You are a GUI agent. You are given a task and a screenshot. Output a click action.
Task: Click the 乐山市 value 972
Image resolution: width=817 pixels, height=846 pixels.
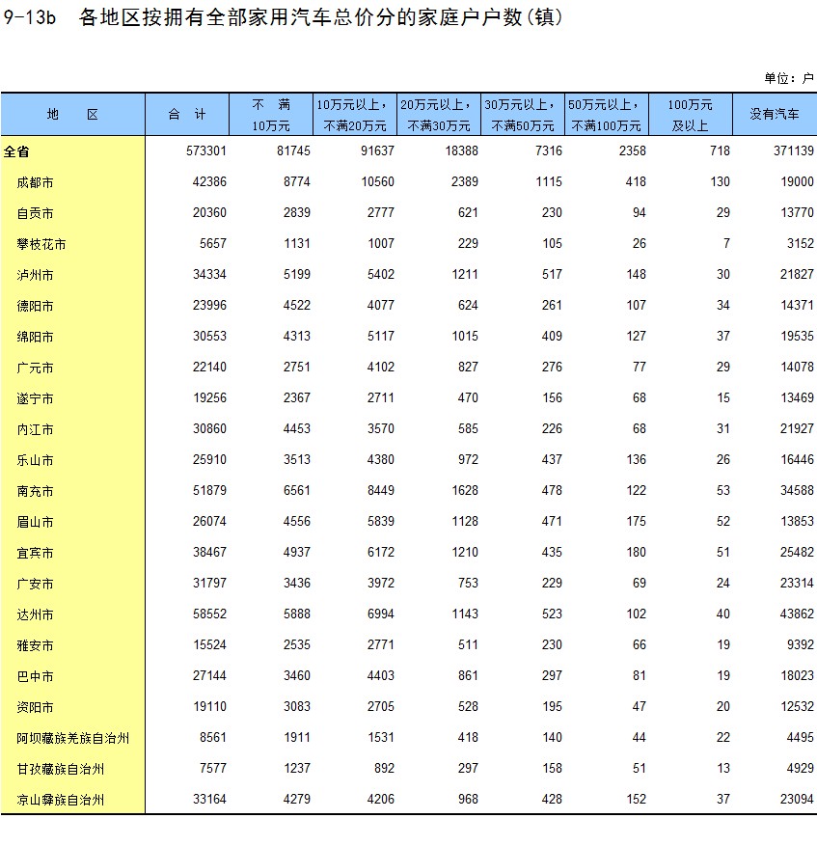click(468, 459)
